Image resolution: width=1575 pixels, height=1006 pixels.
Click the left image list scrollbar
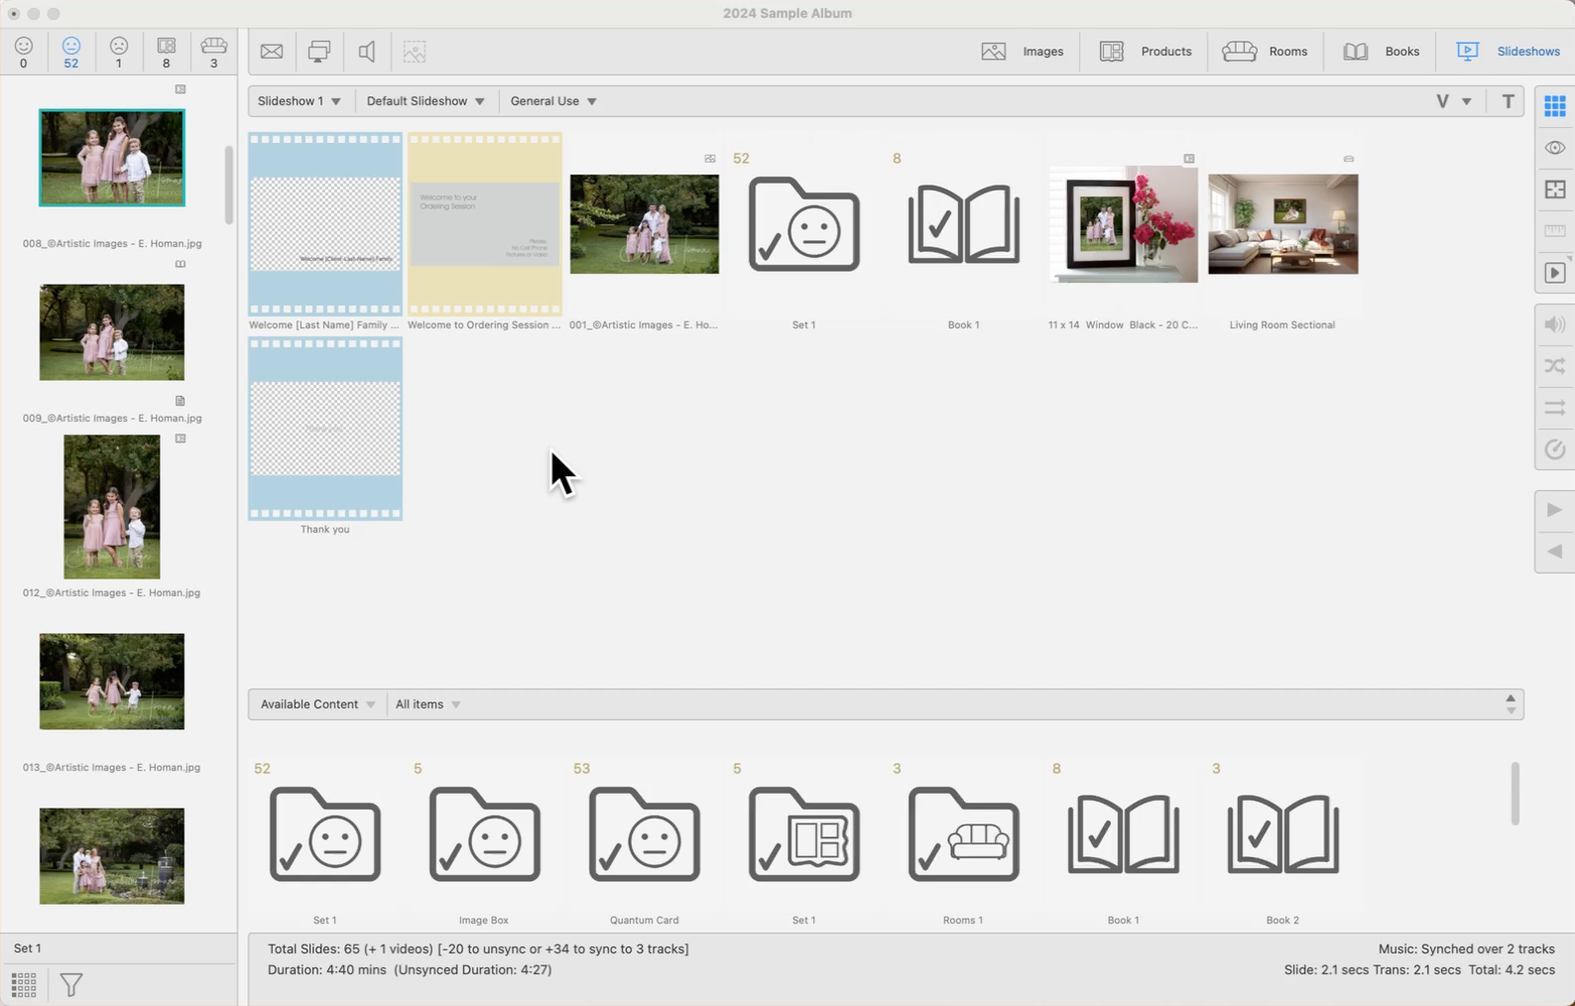229,185
